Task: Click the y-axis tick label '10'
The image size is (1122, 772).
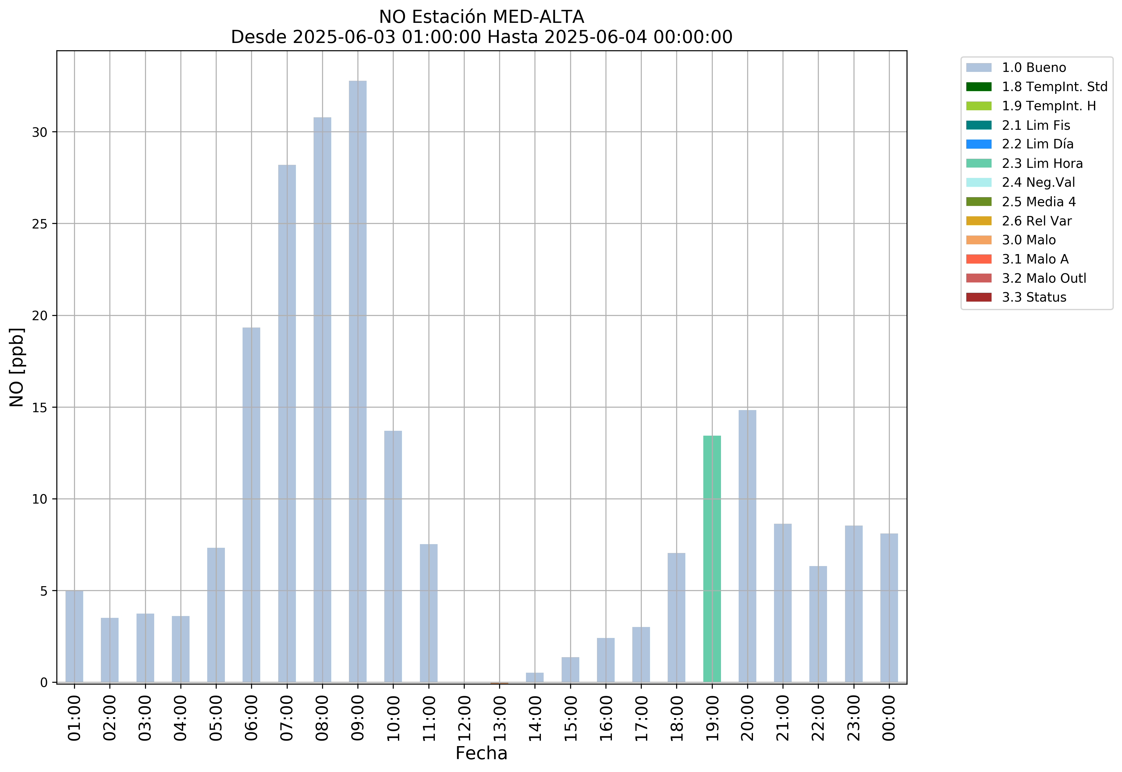Action: (40, 499)
